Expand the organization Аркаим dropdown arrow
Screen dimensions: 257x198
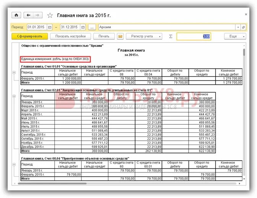click(x=238, y=27)
